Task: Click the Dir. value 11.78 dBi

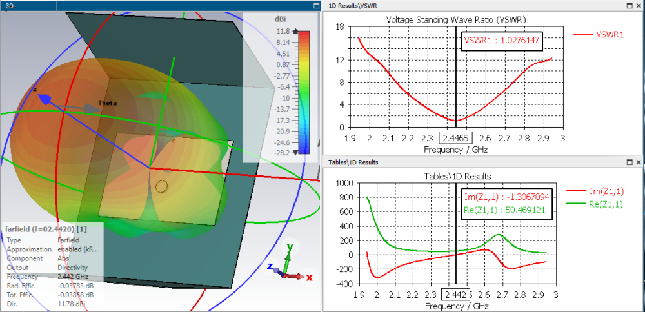Action: pyautogui.click(x=72, y=304)
